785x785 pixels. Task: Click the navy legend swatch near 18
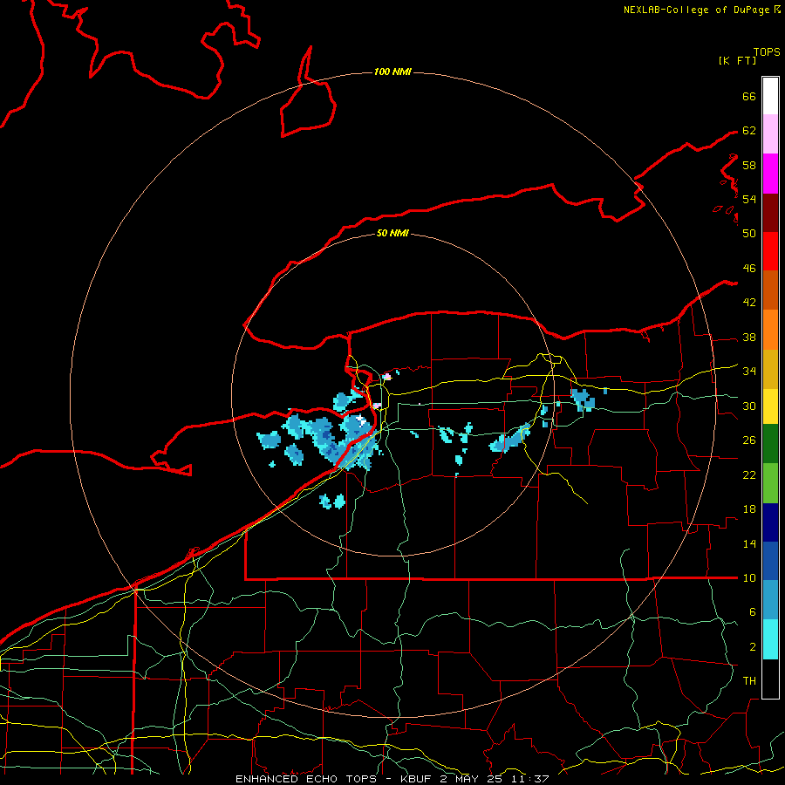(x=770, y=522)
